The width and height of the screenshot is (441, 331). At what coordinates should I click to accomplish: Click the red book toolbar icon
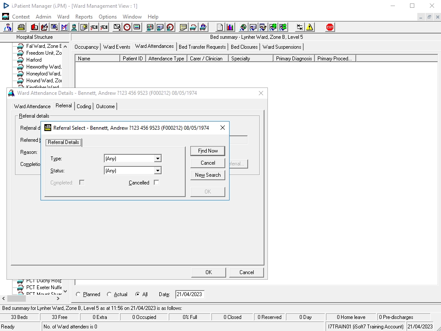click(34, 27)
